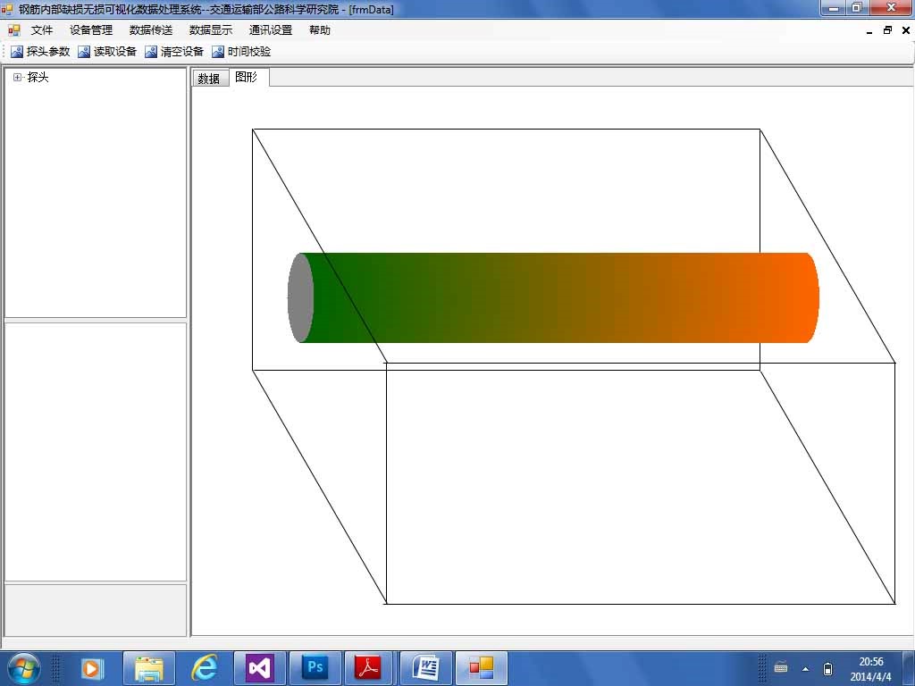
Task: Open Internet Explorer from the taskbar
Action: pyautogui.click(x=205, y=667)
